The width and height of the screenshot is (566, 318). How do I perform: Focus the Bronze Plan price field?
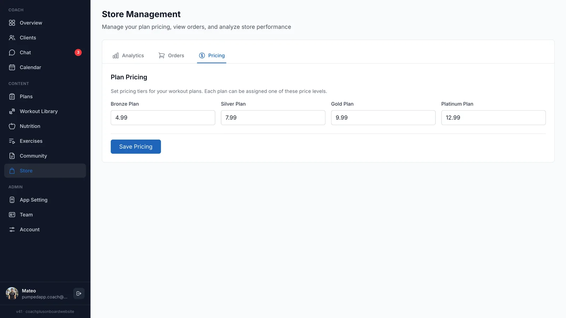point(163,118)
